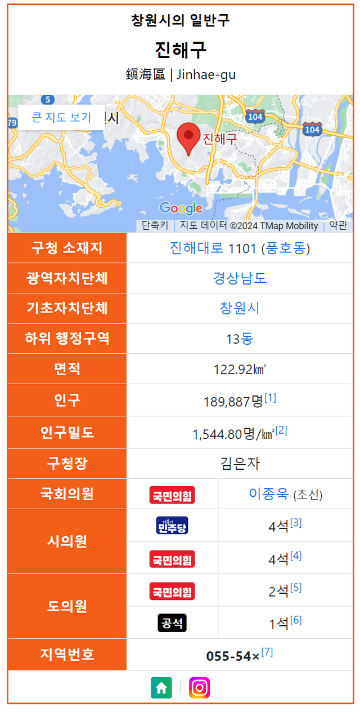The image size is (360, 712).
Task: Open the Instagram icon link
Action: [x=199, y=688]
